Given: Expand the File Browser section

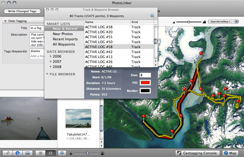Looking at the screenshot, I should [x=47, y=74].
